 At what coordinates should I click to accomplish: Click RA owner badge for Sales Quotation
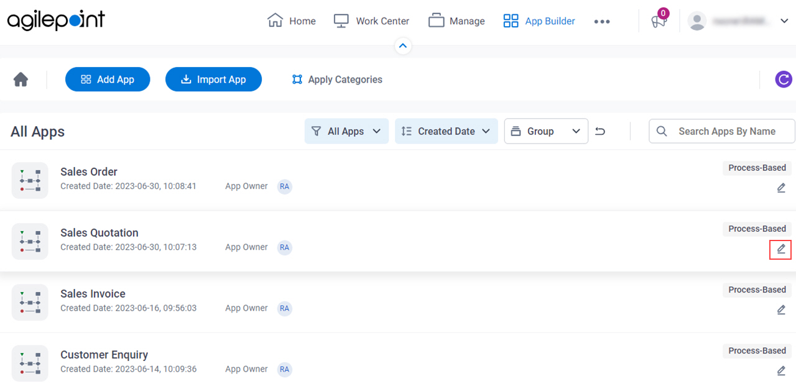284,247
